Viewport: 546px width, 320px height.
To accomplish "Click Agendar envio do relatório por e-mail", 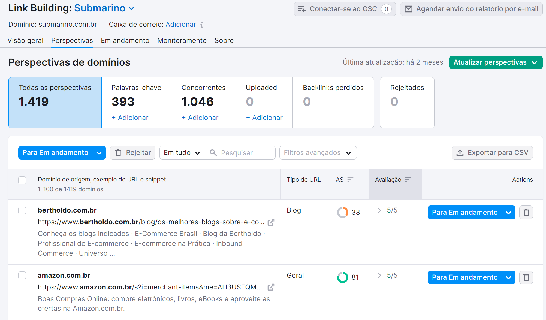I will pos(471,9).
